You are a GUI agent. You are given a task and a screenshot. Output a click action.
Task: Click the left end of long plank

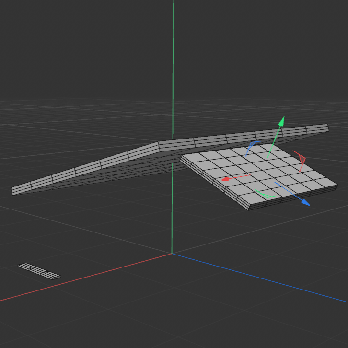point(15,190)
